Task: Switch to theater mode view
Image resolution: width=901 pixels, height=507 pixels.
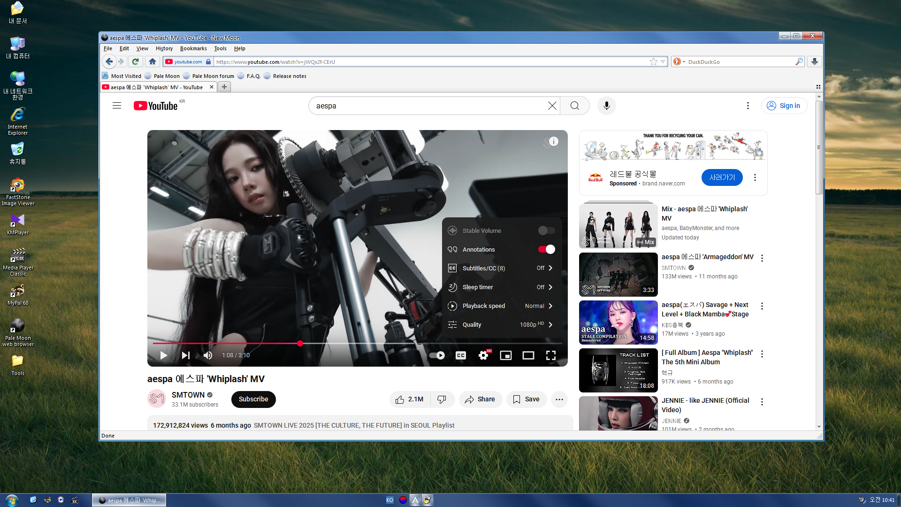Action: tap(528, 355)
